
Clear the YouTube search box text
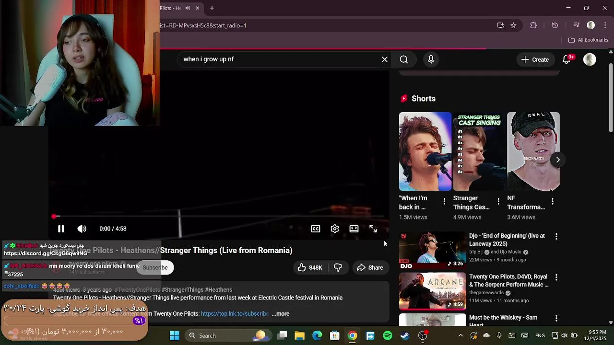tap(385, 59)
